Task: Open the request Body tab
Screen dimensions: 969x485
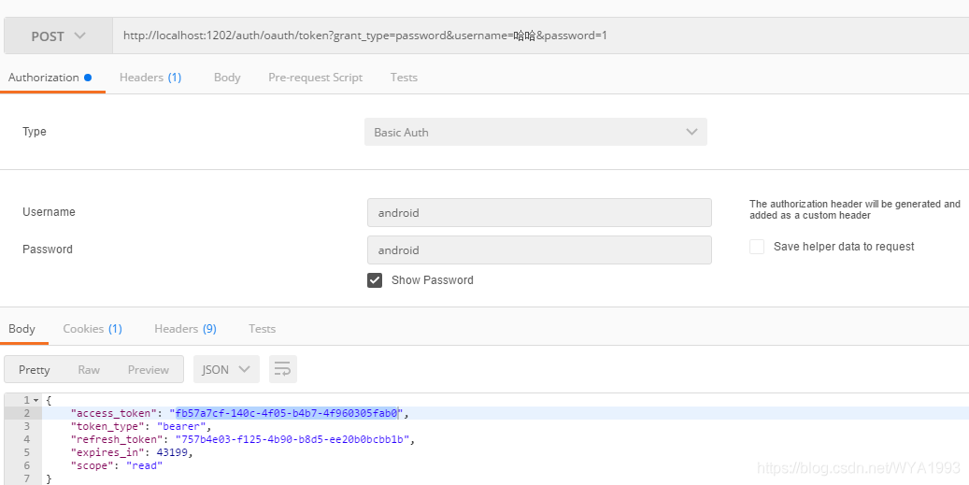Action: tap(227, 78)
